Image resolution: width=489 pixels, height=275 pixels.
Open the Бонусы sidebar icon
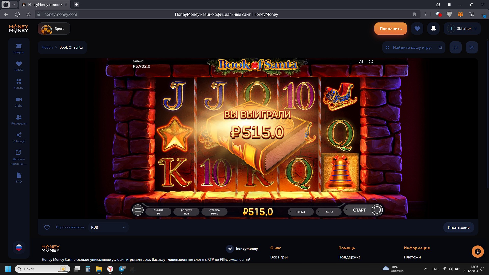coord(19,48)
